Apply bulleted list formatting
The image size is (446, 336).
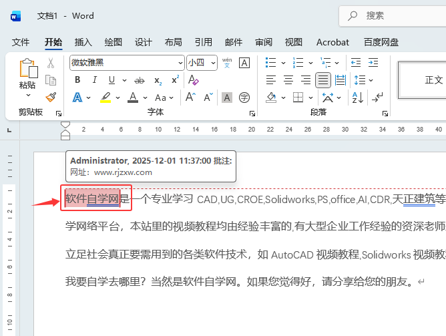(271, 63)
